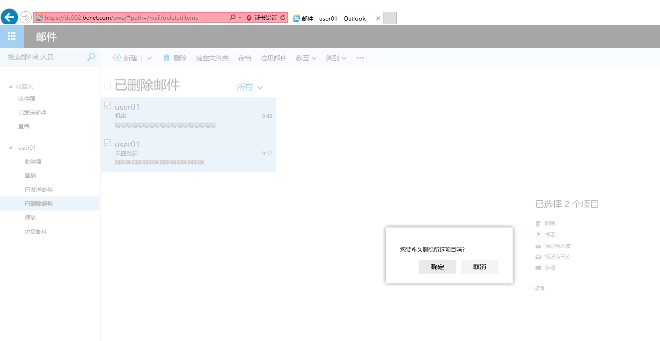This screenshot has width=660, height=341.
Task: Open 草稿 under user01
Action: click(x=30, y=176)
